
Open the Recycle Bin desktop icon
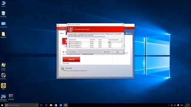[x=3, y=14]
